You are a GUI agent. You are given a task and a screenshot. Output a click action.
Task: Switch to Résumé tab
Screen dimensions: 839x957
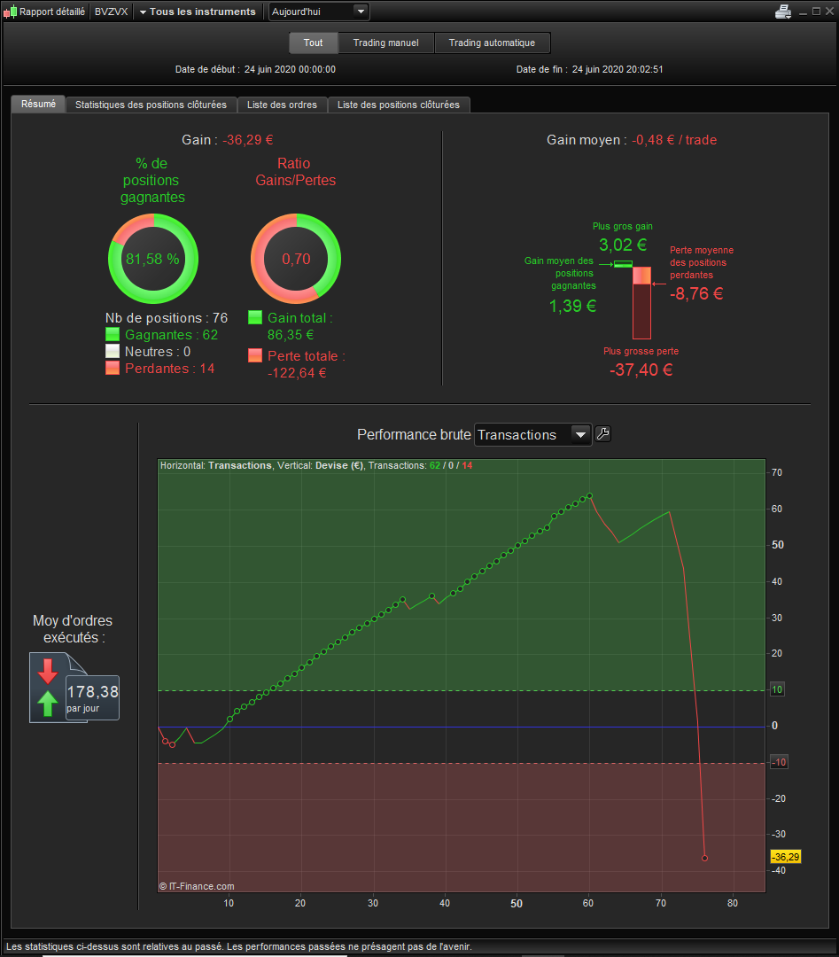pyautogui.click(x=38, y=104)
